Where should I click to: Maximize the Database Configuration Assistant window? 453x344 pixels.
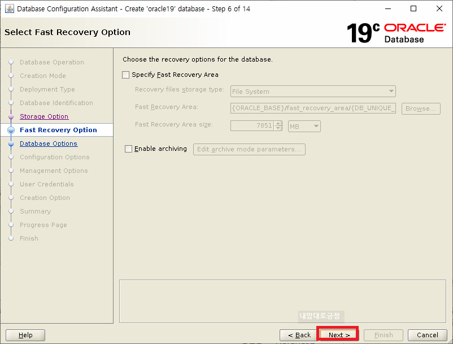click(413, 8)
